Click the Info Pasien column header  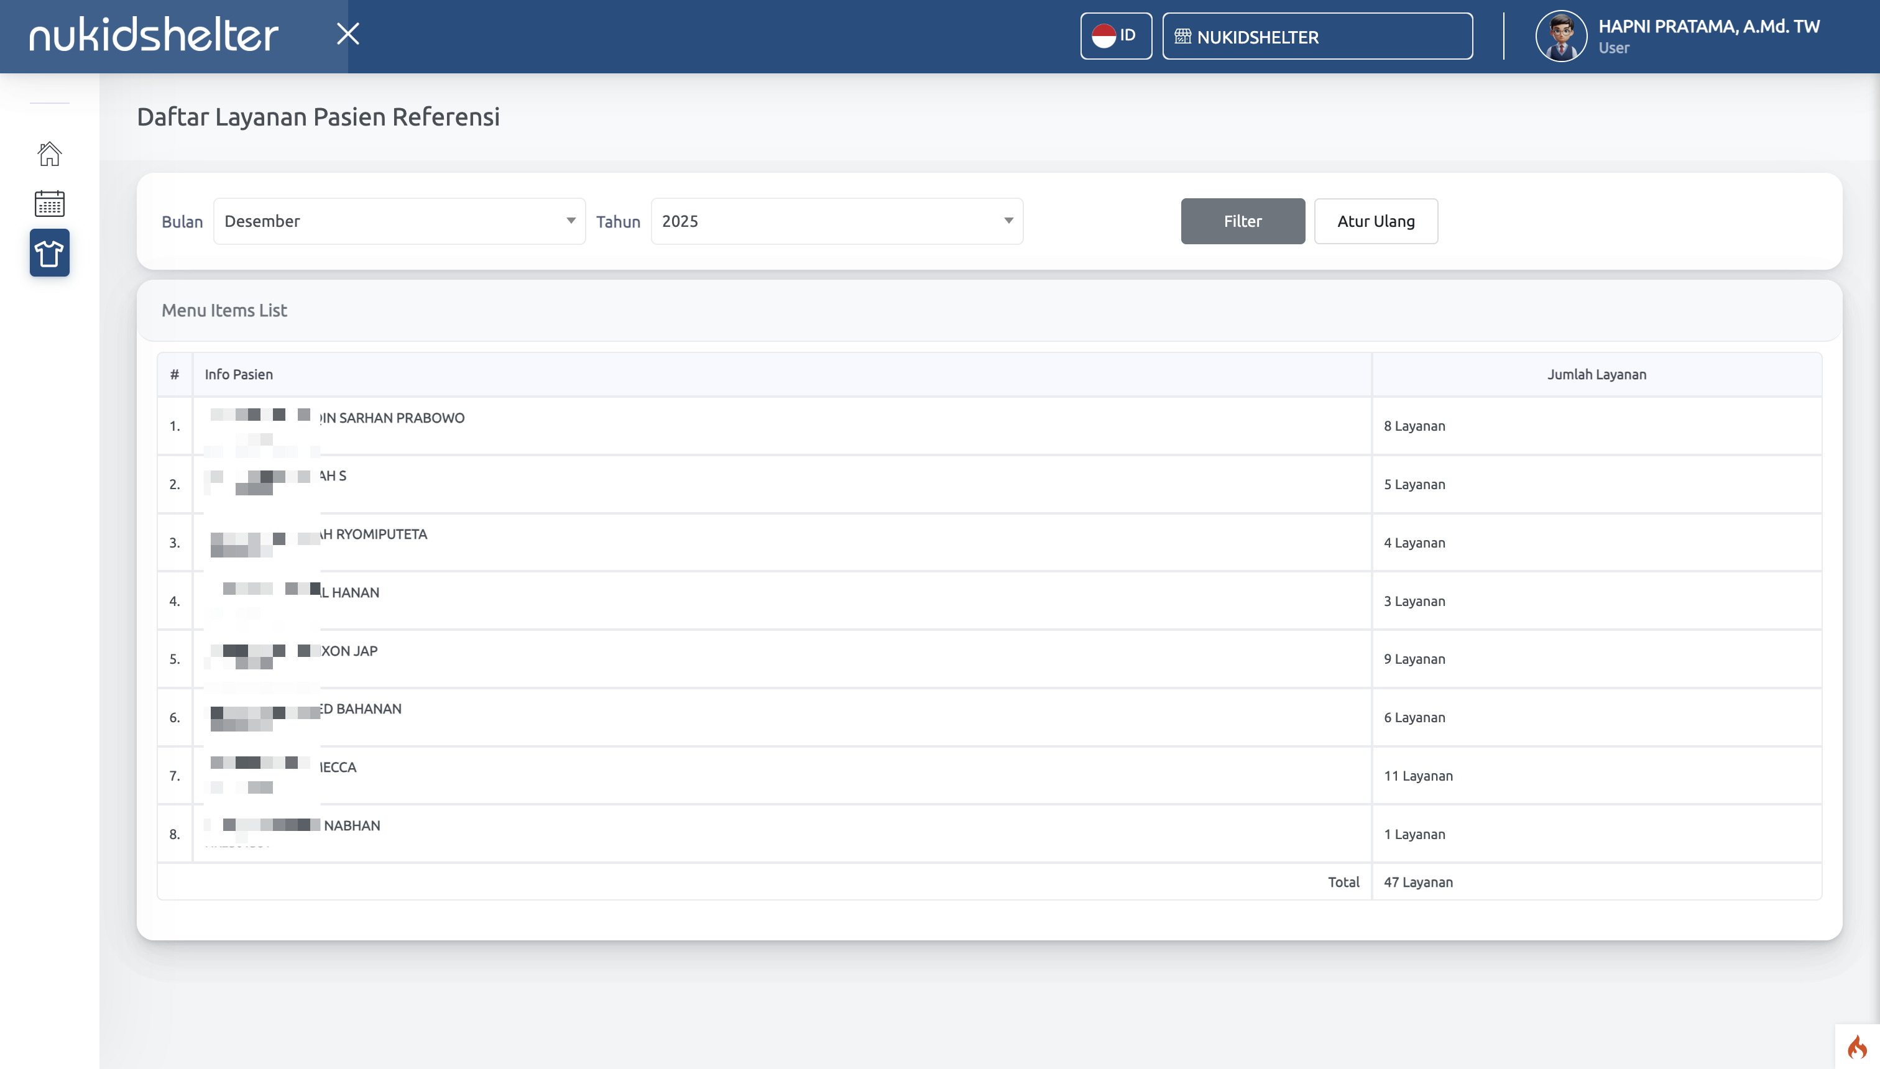pos(239,374)
